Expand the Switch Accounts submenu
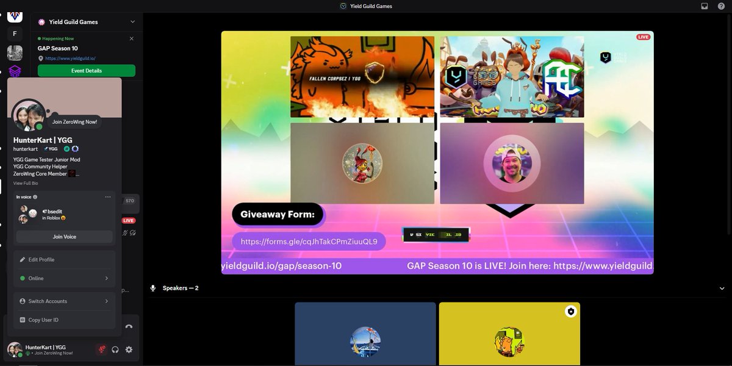732x366 pixels. (65, 301)
